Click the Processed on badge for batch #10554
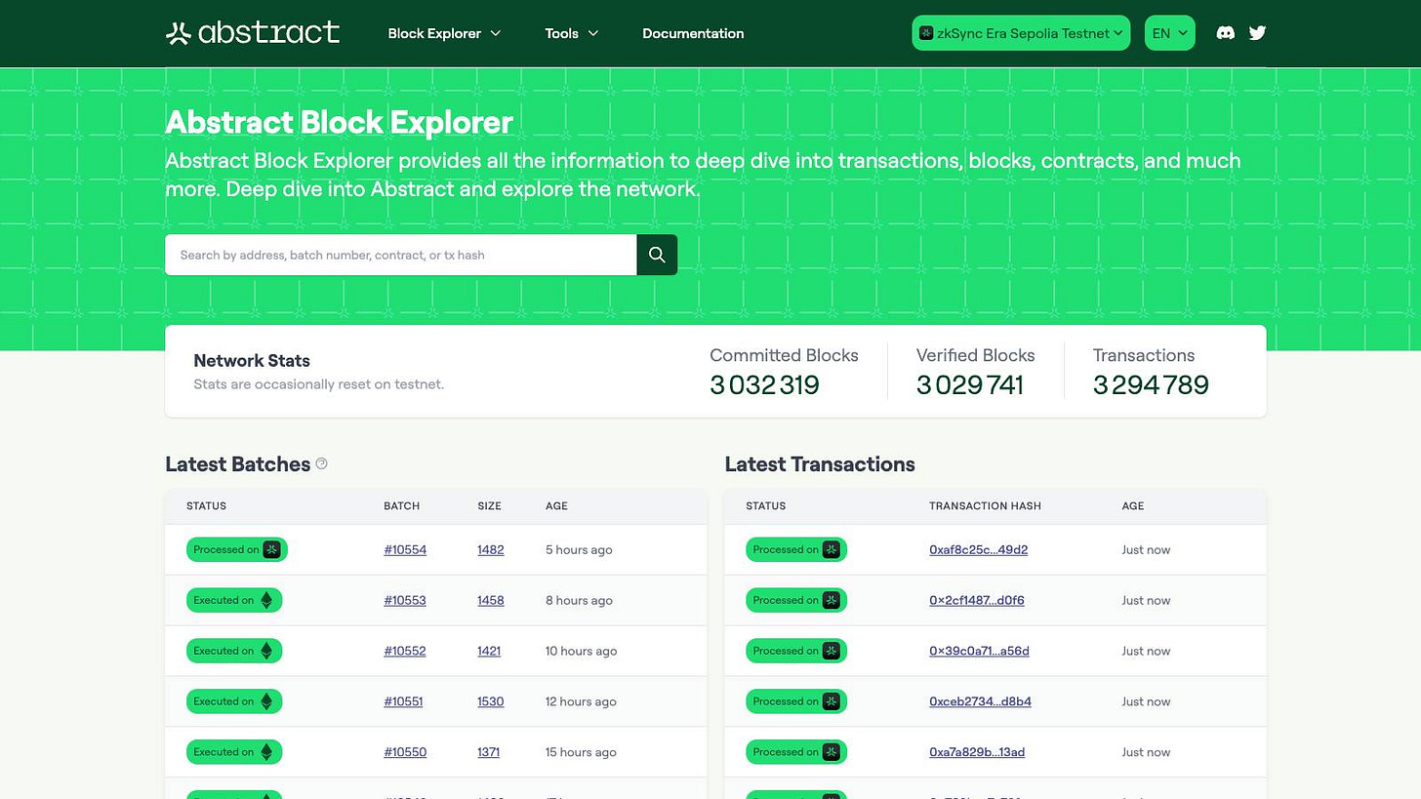The width and height of the screenshot is (1421, 799). click(x=237, y=549)
